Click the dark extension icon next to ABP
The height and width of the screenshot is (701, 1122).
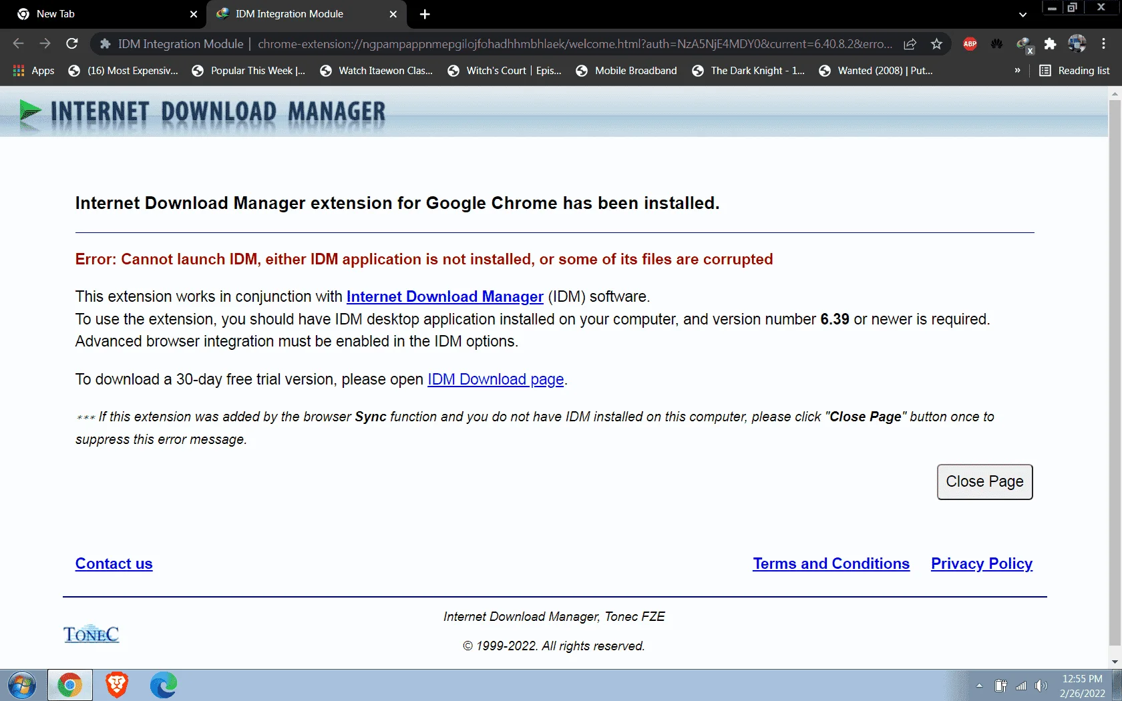(x=996, y=44)
